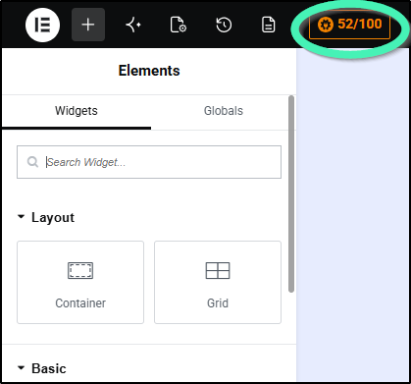Click the 52/100 score button
The image size is (411, 384).
click(349, 25)
